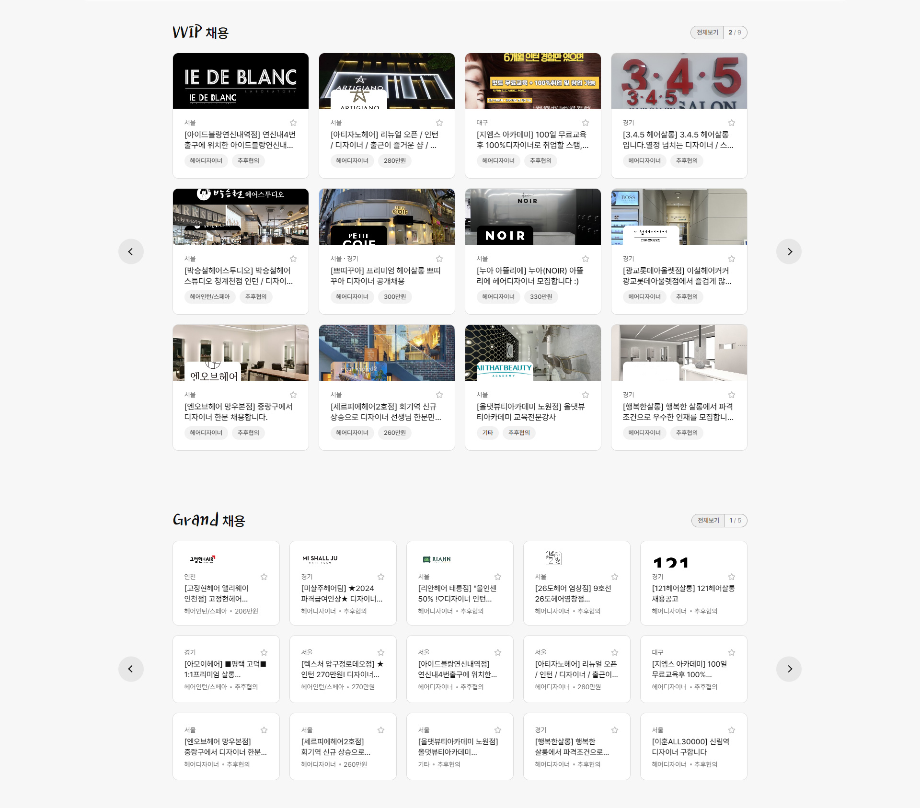This screenshot has width=920, height=808.
Task: Open [미샬주헤어팀] ★2024 listing title
Action: click(x=342, y=593)
